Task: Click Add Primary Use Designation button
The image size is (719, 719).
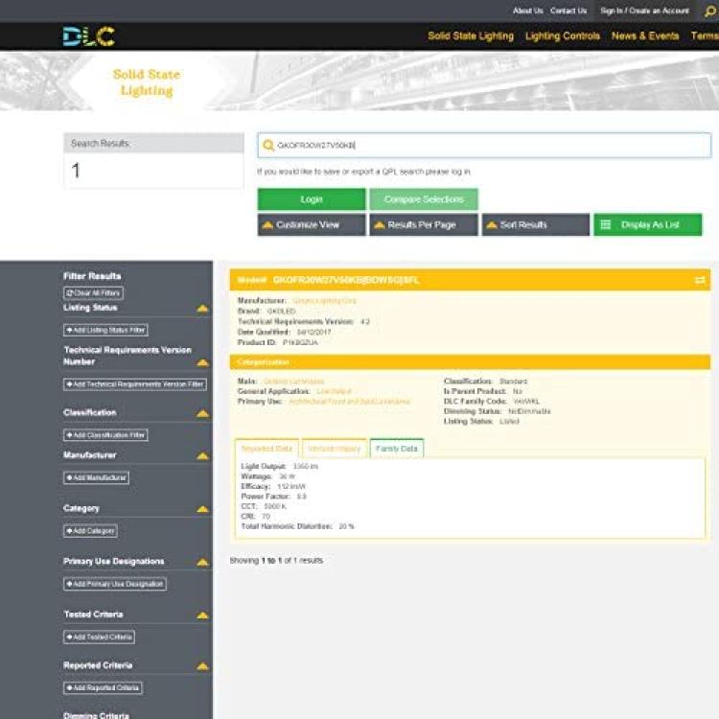Action: [115, 584]
